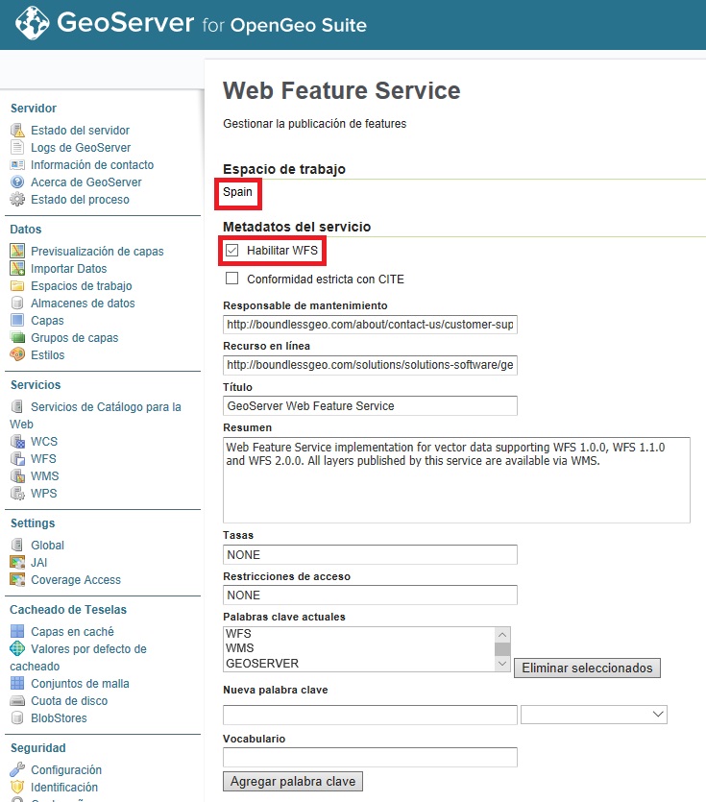Click the Capas en caché grid icon
This screenshot has width=706, height=802.
(x=17, y=632)
